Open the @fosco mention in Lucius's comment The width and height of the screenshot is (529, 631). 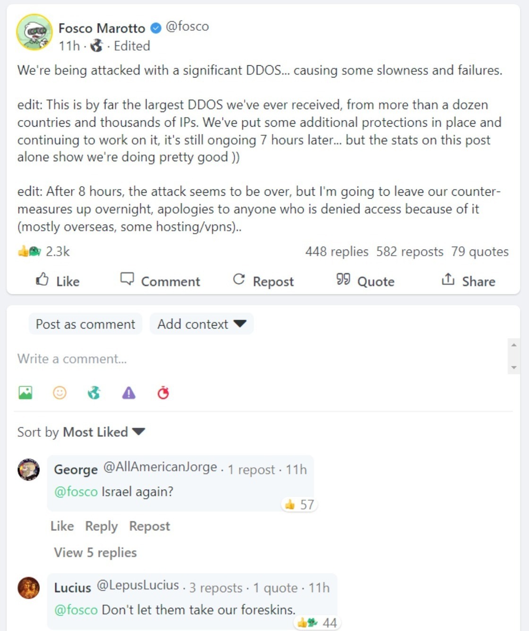(77, 610)
